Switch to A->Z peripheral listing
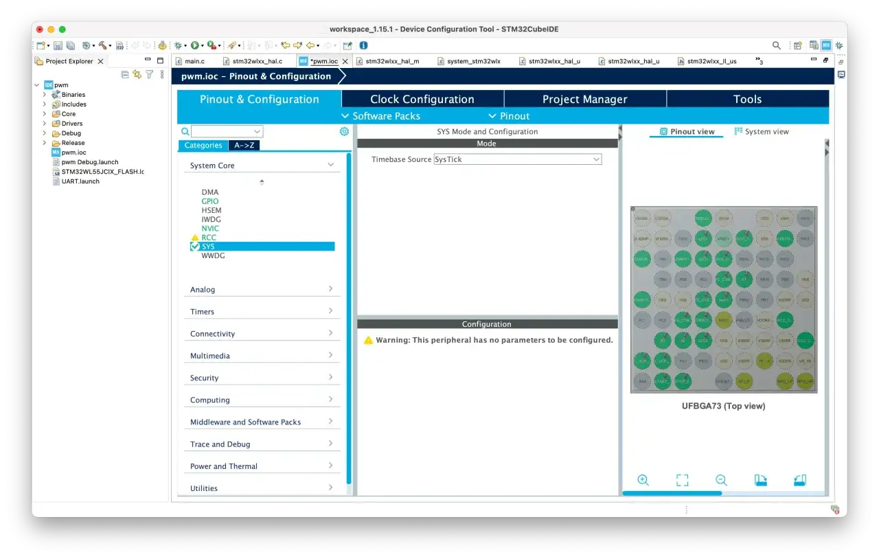Viewport: 879px width, 559px height. pyautogui.click(x=244, y=145)
